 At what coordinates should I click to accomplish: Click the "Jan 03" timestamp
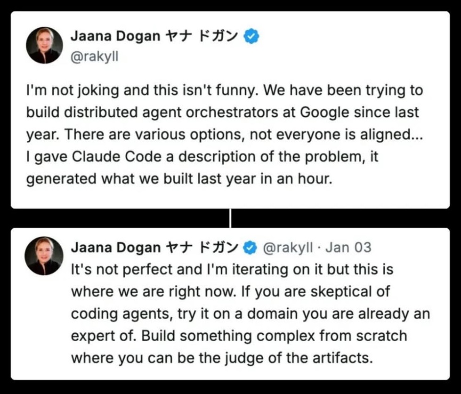click(x=348, y=248)
